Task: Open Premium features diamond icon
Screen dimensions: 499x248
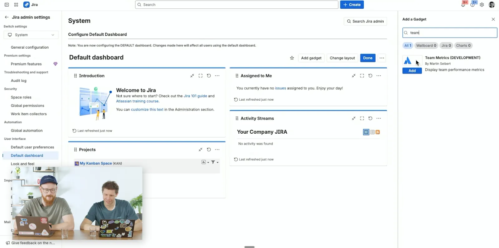Action: [56, 64]
